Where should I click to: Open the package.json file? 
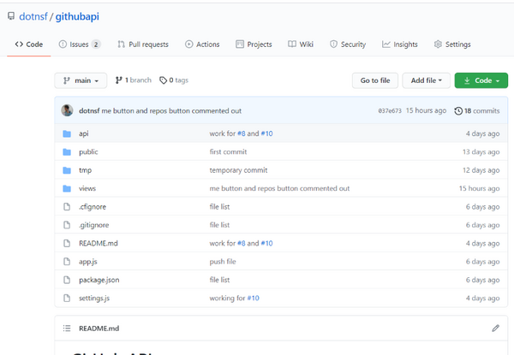point(99,280)
